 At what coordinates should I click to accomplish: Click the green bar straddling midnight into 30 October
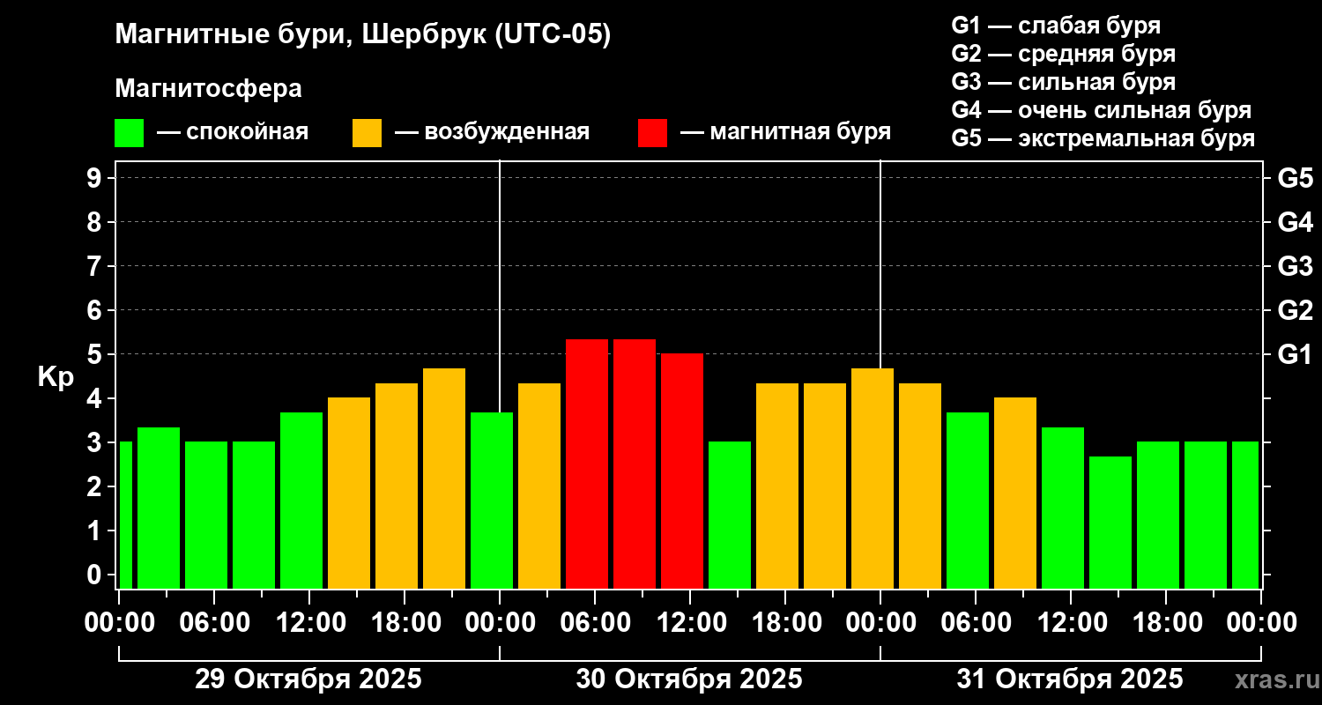tap(492, 501)
